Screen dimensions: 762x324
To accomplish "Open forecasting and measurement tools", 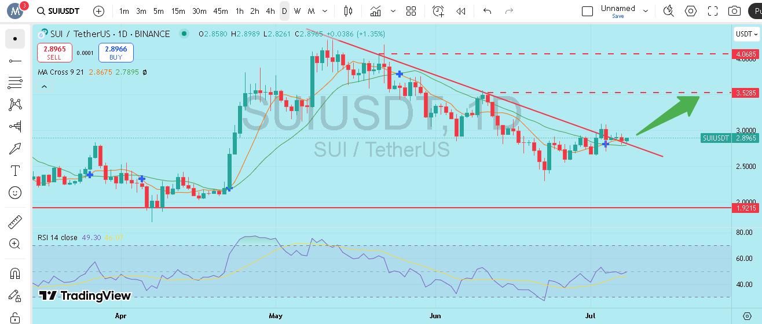I will 15,127.
